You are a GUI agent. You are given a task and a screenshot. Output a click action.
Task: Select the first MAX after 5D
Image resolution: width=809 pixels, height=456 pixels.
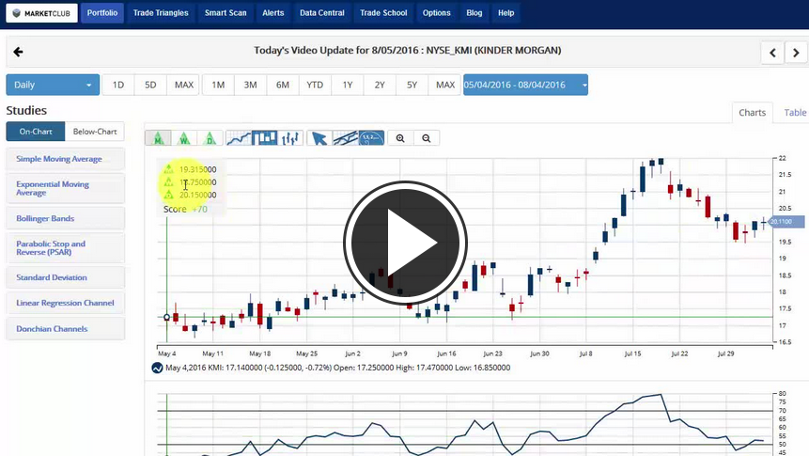point(183,85)
